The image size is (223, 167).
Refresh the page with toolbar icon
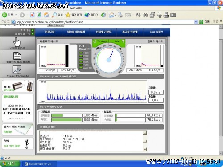39,15
